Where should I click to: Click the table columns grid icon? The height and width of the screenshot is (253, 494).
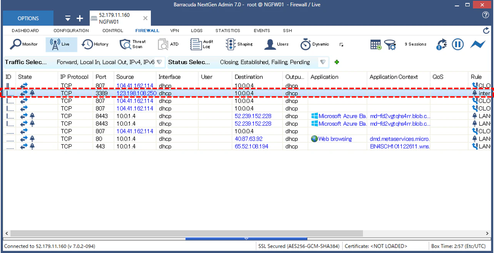coord(376,45)
